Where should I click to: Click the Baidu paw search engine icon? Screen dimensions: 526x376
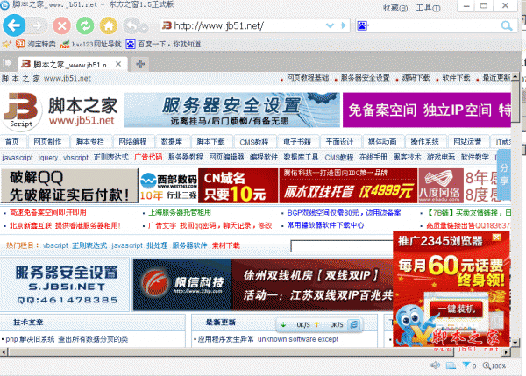[363, 25]
